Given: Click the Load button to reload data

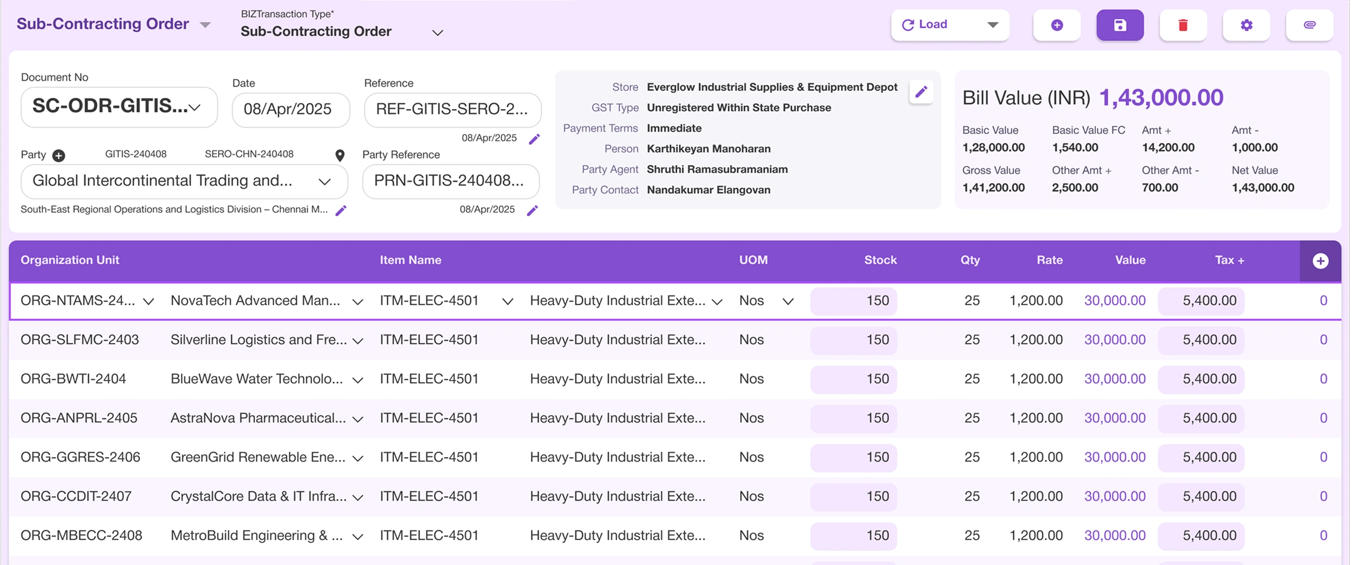Looking at the screenshot, I should click(x=931, y=24).
